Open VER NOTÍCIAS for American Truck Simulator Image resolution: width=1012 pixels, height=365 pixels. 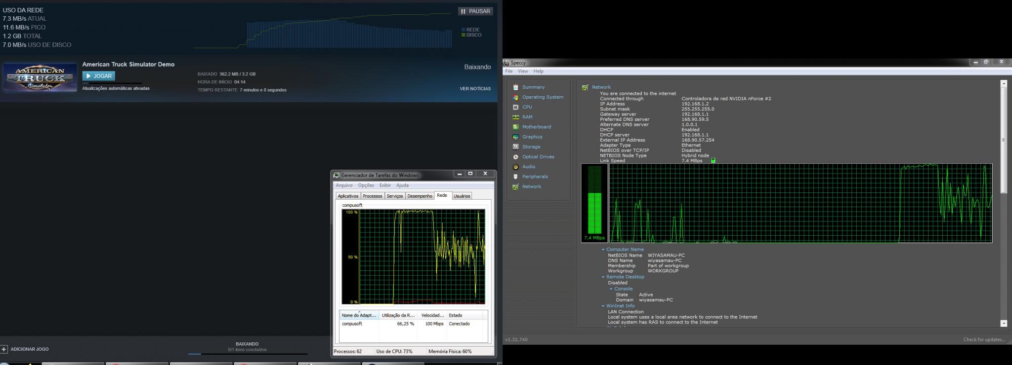(x=475, y=89)
